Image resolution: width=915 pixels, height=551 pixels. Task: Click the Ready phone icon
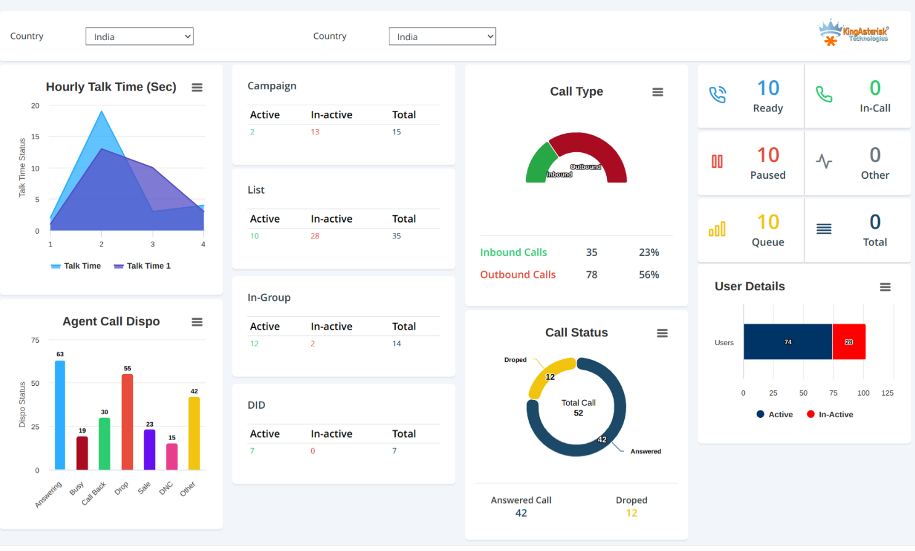tap(718, 94)
